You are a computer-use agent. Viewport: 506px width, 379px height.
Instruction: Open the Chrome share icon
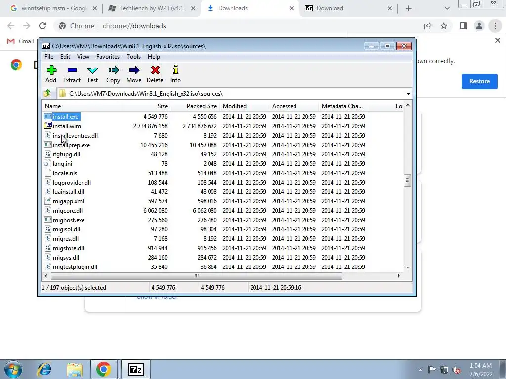[x=428, y=26]
